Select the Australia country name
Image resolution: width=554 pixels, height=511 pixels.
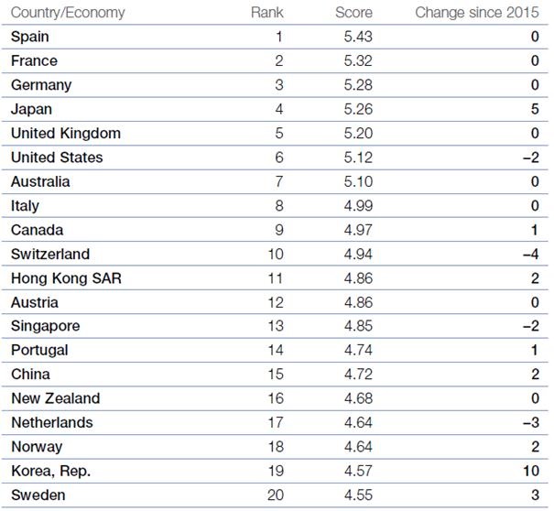40,181
